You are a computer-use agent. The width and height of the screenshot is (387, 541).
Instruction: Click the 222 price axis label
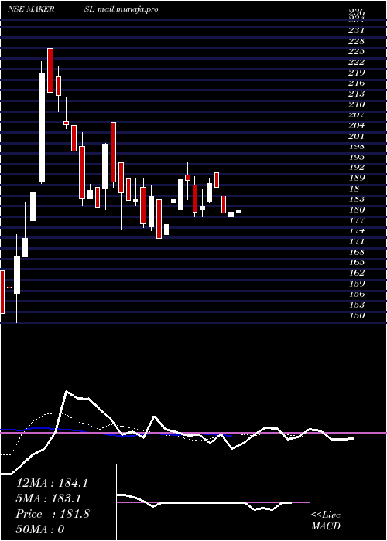tap(357, 62)
